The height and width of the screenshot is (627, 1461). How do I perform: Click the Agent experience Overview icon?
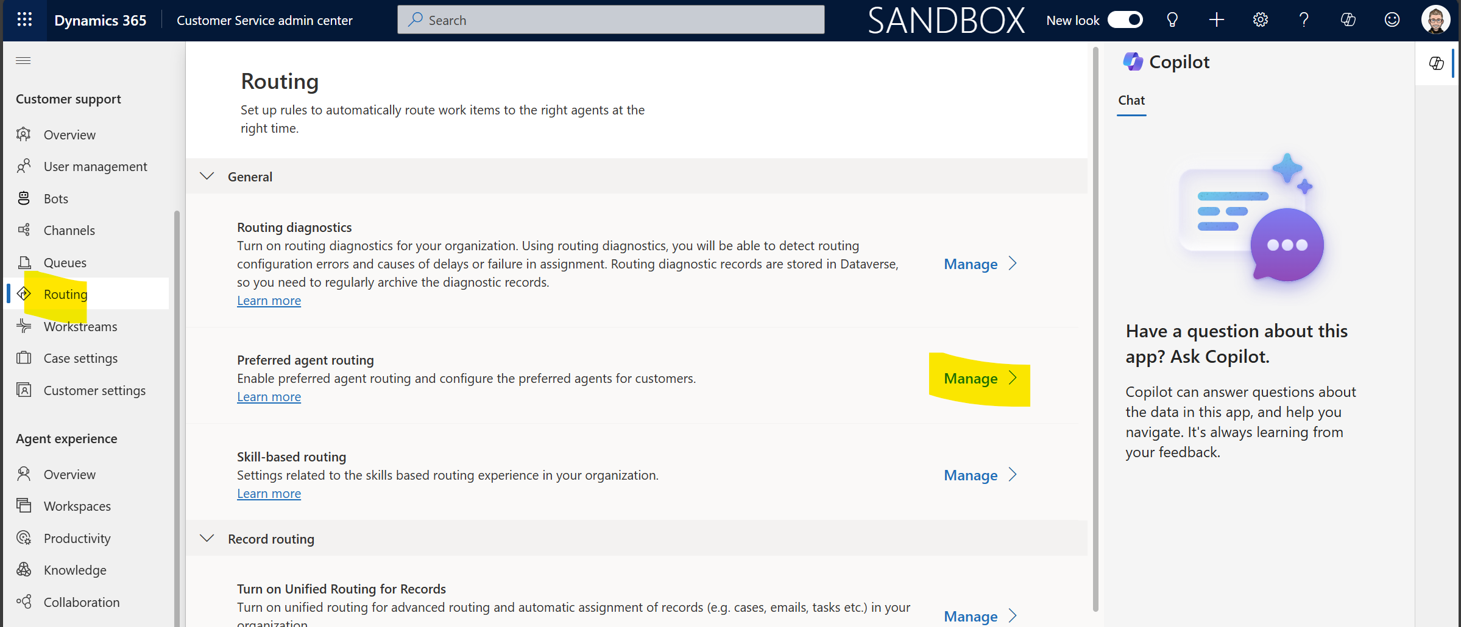(24, 474)
